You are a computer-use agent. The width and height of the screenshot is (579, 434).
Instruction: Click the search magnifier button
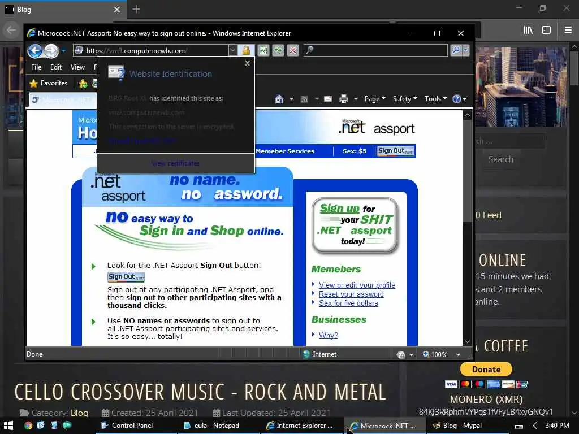point(456,50)
